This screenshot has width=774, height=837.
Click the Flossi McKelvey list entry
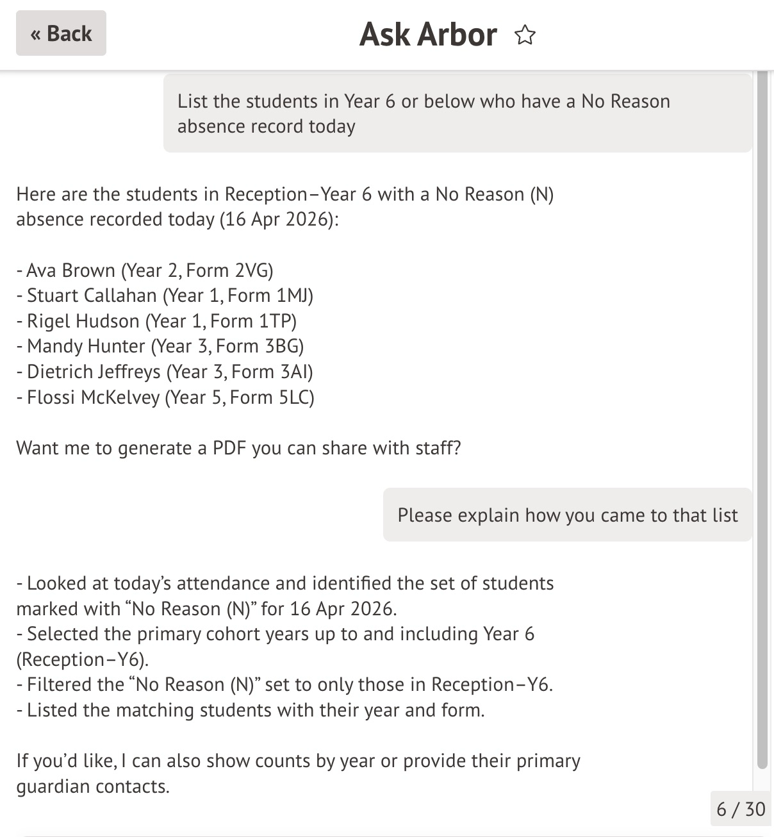point(165,397)
